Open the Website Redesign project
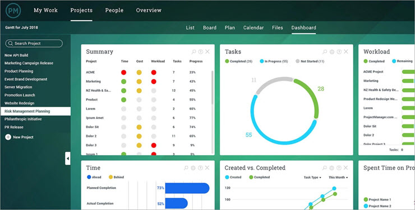This screenshot has width=415, height=210. [x=19, y=103]
